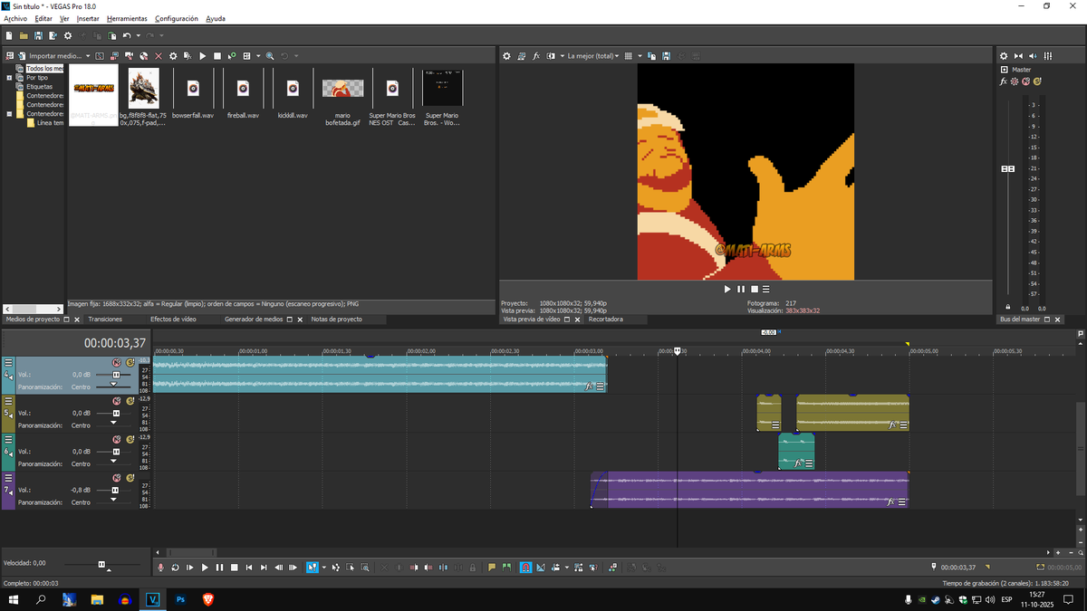Click the Undo arrow in main toolbar
Image resolution: width=1087 pixels, height=611 pixels.
tap(127, 35)
